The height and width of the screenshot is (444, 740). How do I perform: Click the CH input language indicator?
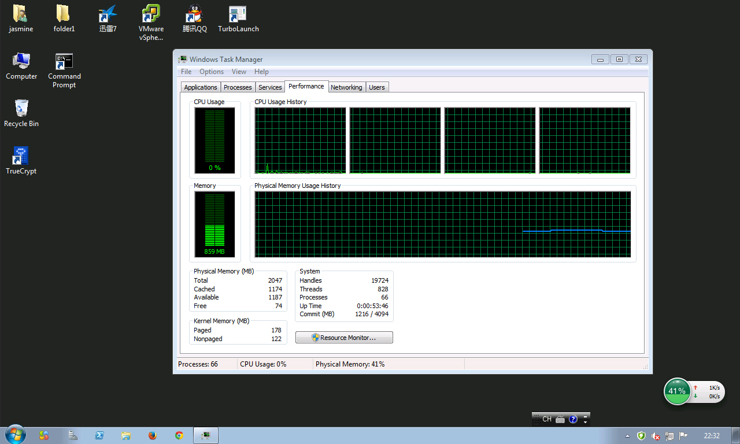pos(546,420)
